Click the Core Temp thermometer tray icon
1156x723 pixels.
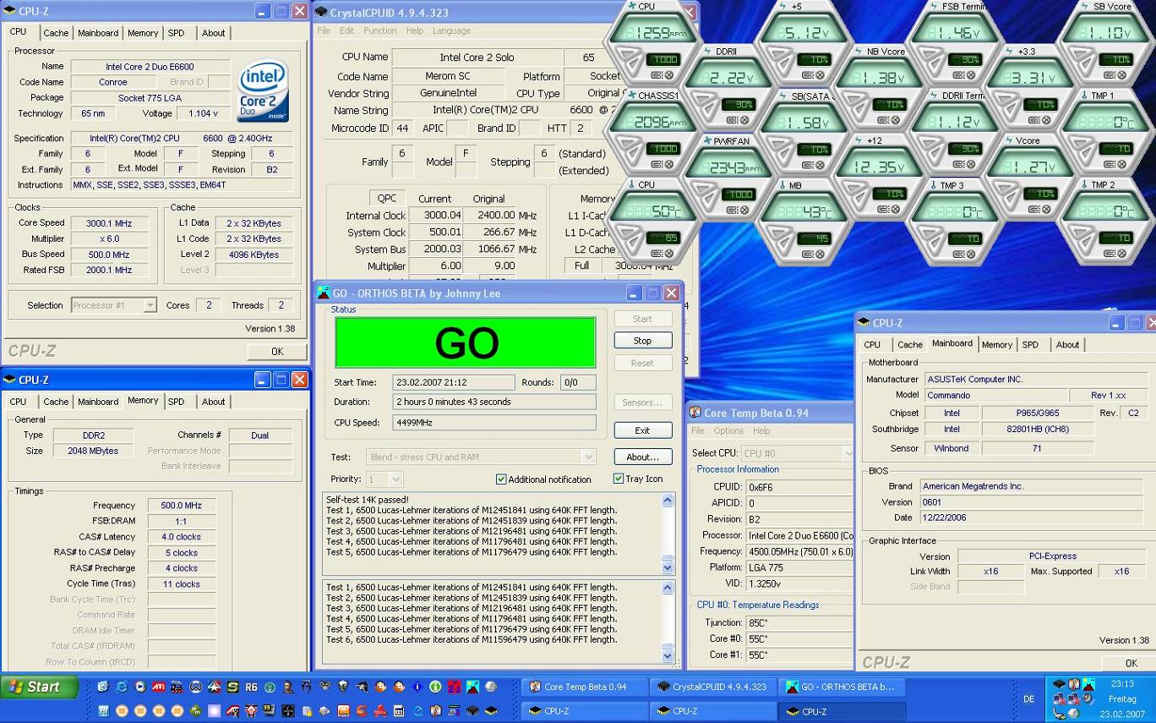pyautogui.click(x=1074, y=683)
